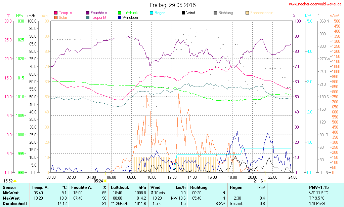Click the teal Taupunkt legend swatch

click(x=88, y=18)
